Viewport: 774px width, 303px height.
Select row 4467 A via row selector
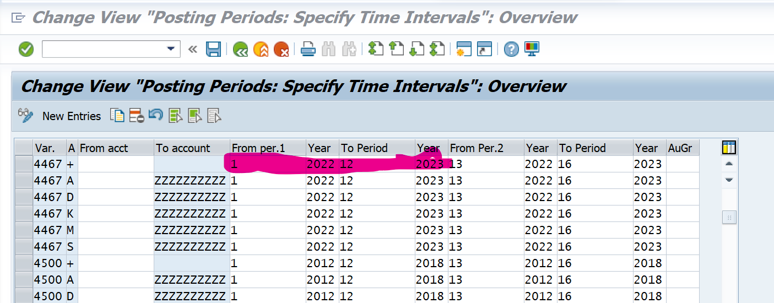coord(24,181)
